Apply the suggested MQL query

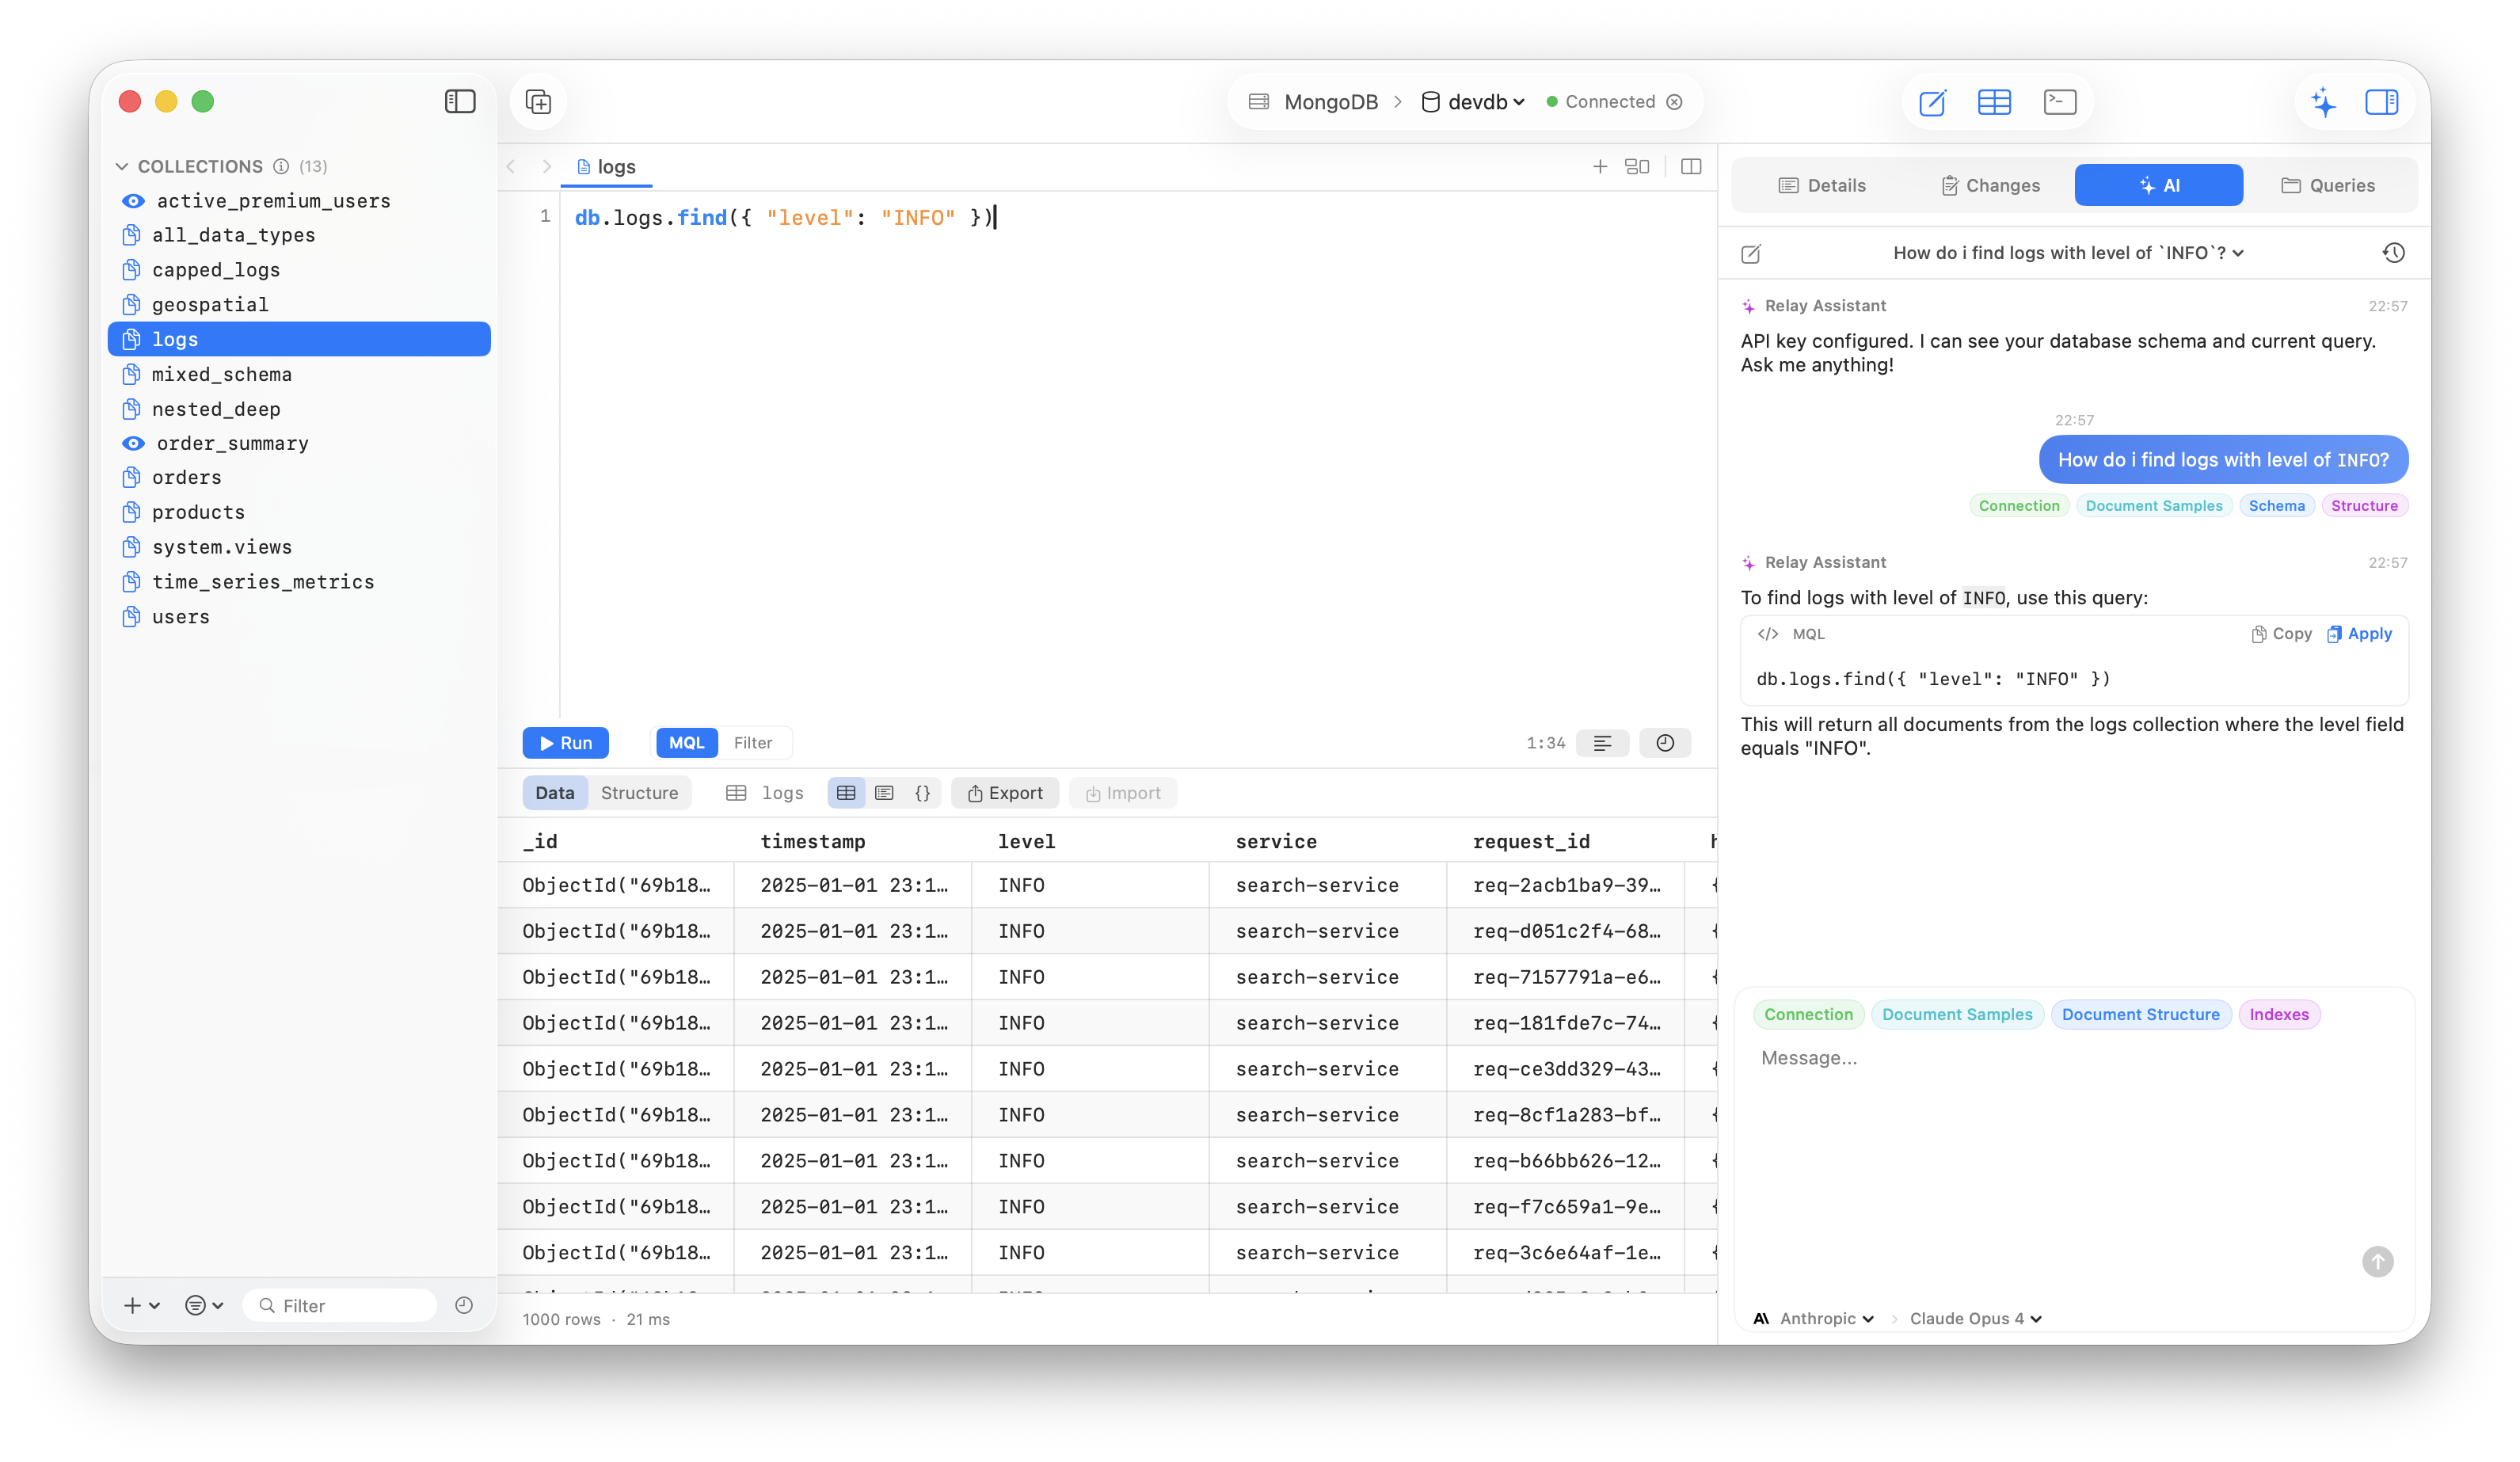click(x=2360, y=633)
